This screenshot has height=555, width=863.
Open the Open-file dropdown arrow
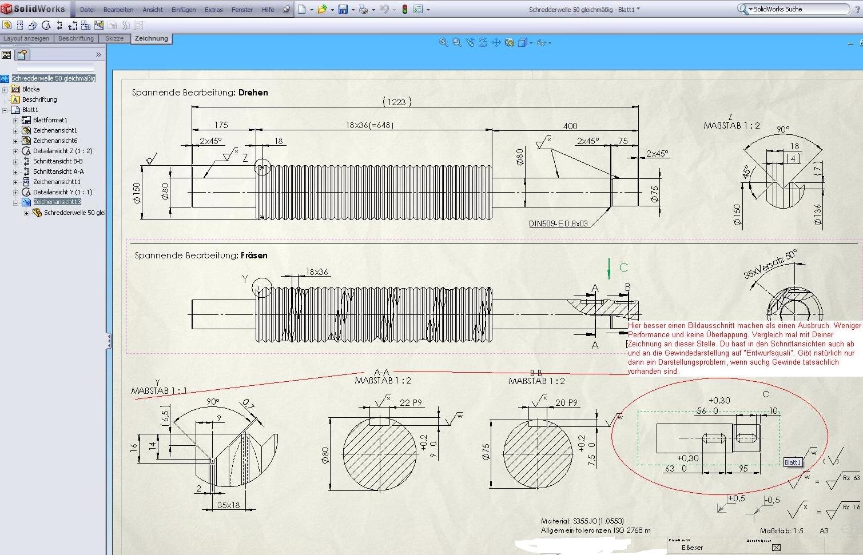tap(332, 10)
